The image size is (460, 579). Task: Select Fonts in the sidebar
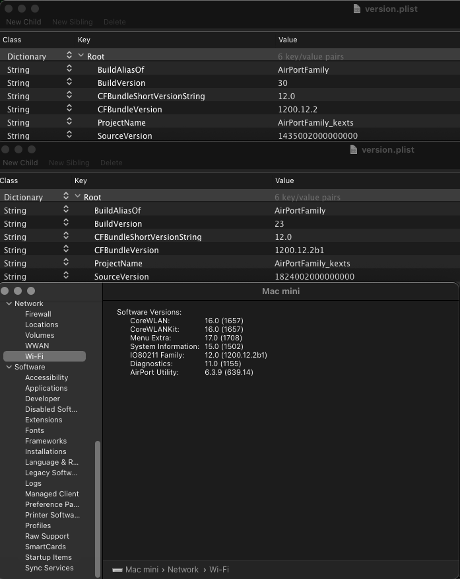click(x=34, y=430)
